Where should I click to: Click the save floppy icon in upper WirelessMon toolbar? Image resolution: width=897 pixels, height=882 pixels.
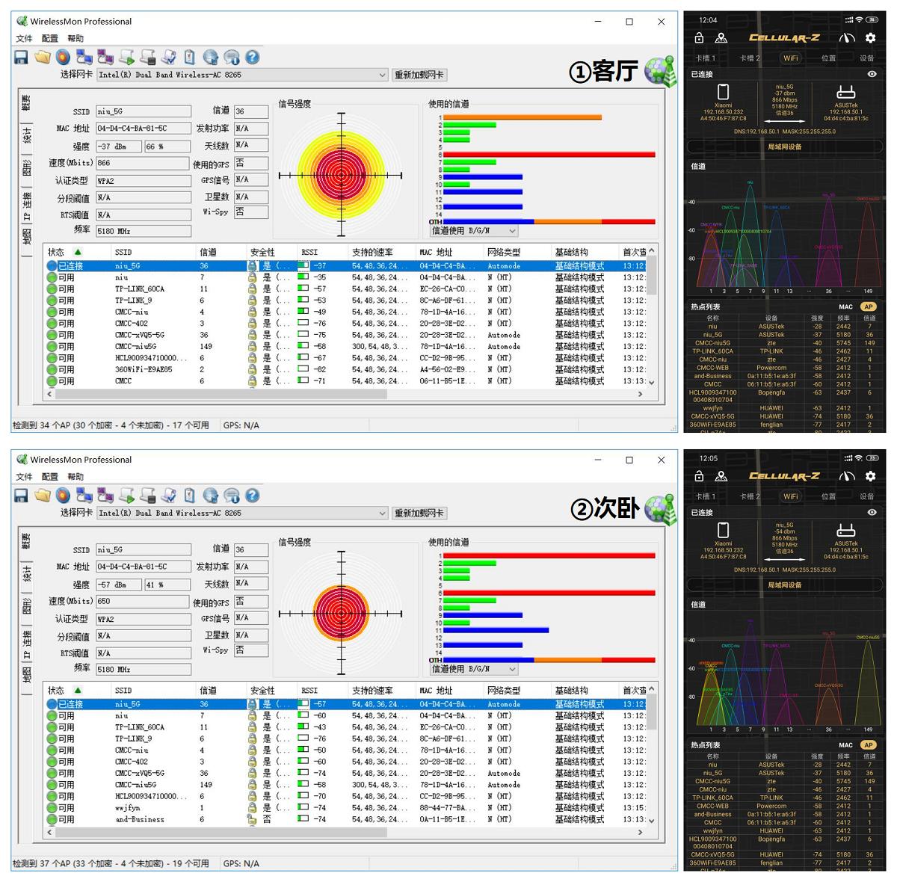21,57
